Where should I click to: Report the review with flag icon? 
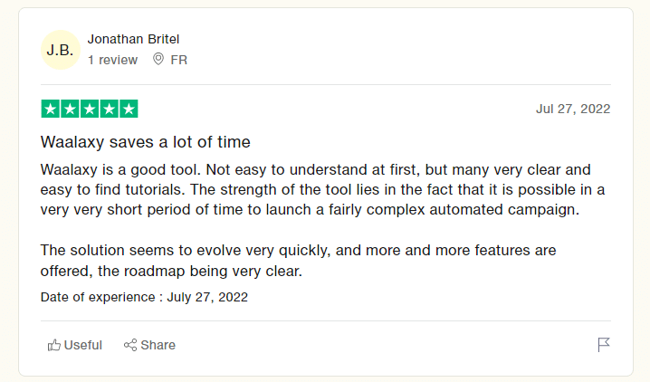pos(604,345)
